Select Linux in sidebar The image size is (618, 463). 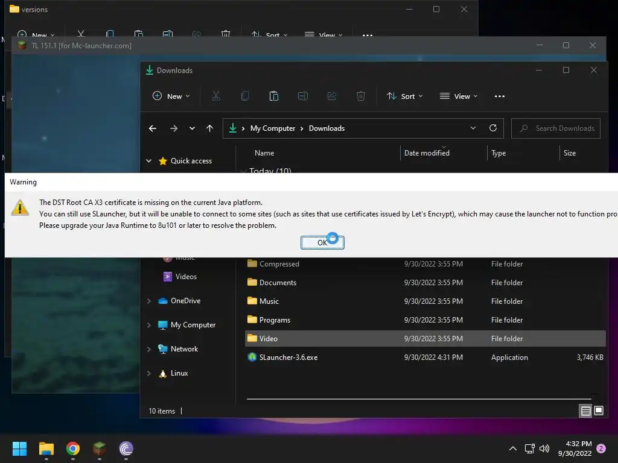[x=179, y=373]
